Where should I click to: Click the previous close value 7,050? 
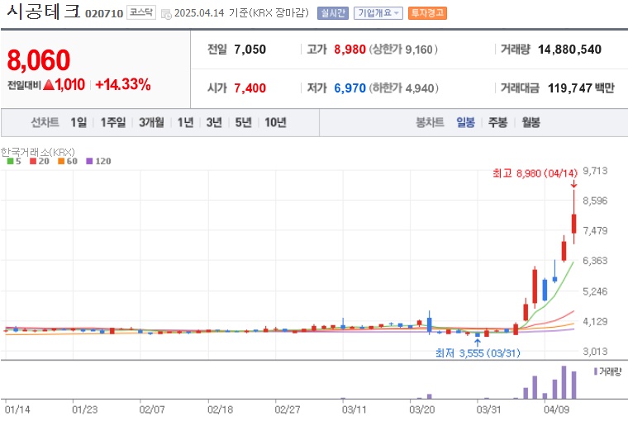(x=250, y=50)
